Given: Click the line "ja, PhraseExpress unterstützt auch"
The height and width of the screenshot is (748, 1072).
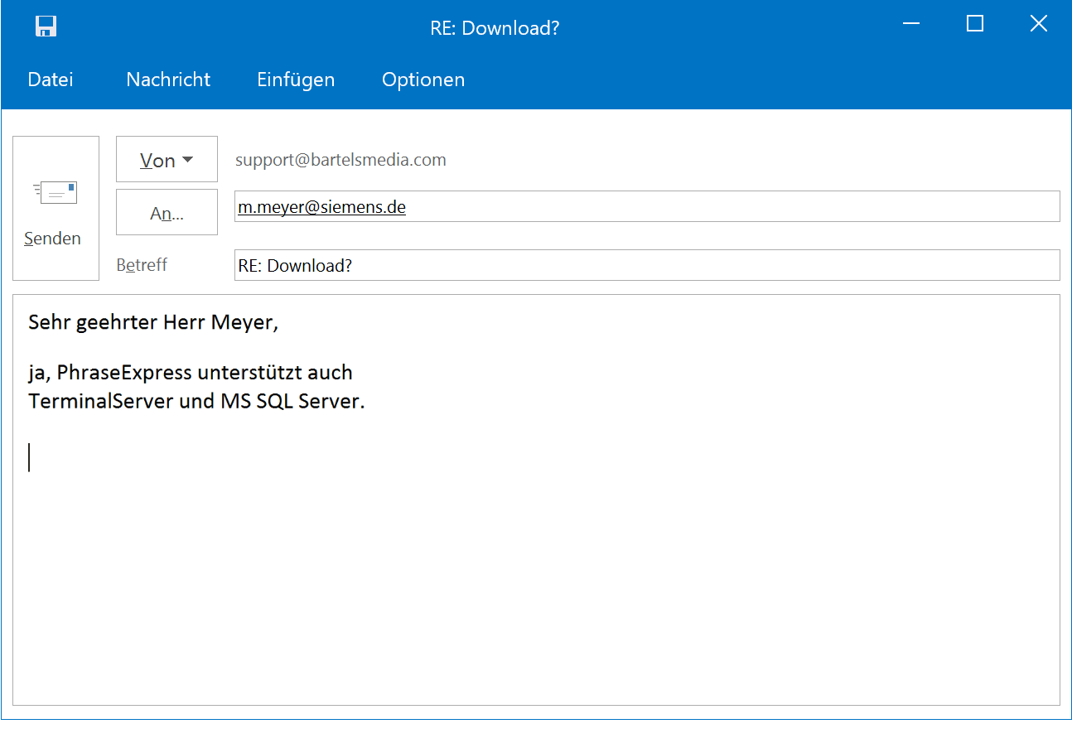Looking at the screenshot, I should pyautogui.click(x=191, y=373).
